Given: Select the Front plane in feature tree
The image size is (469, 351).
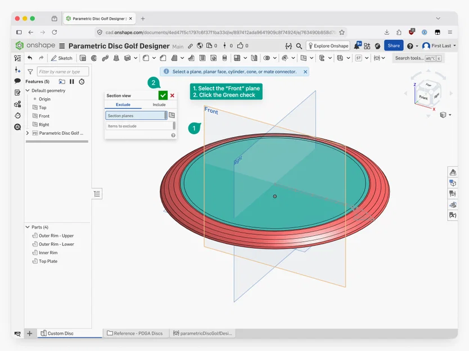Looking at the screenshot, I should coord(44,116).
